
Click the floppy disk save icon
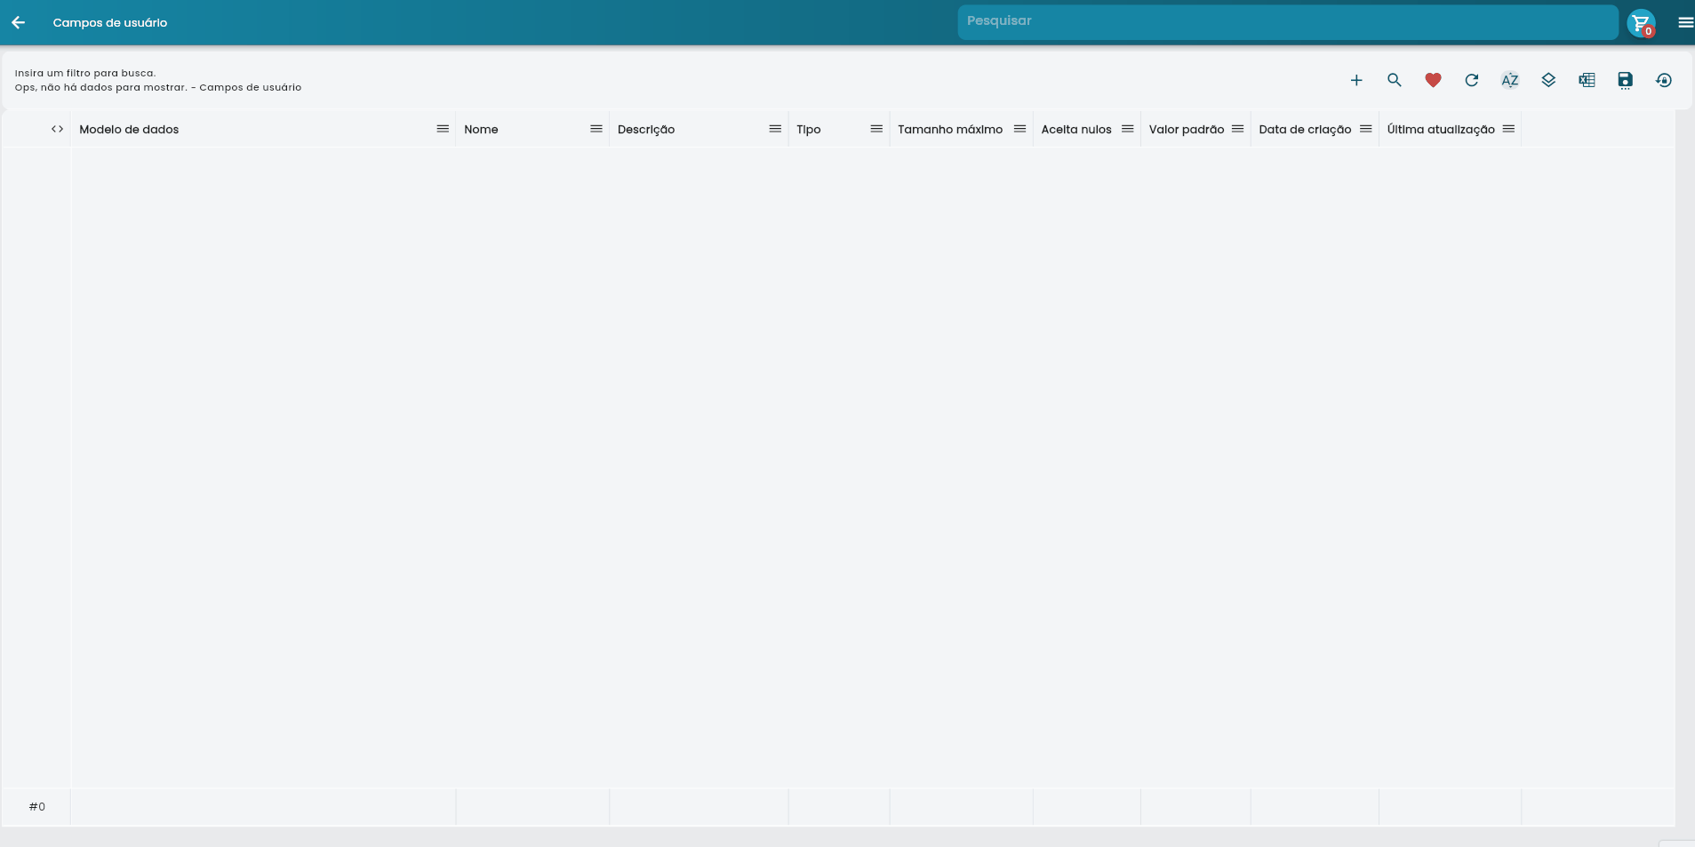pos(1625,81)
